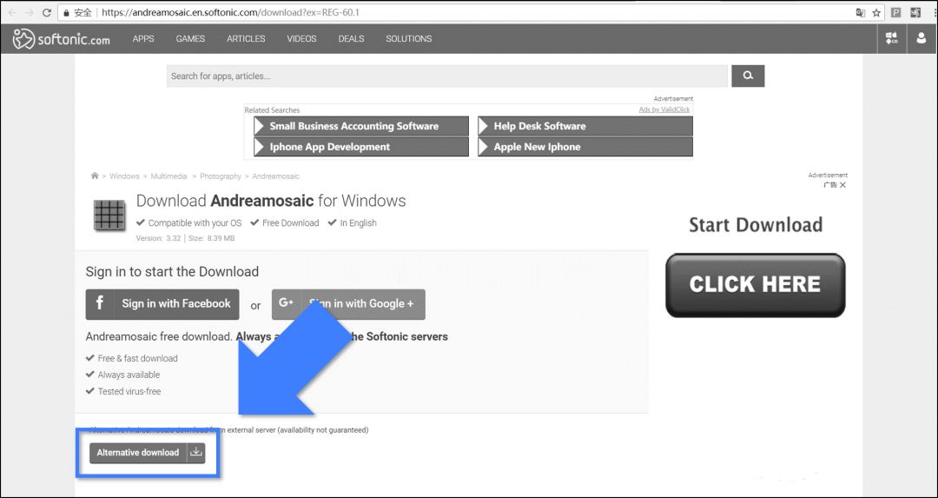Click the 'Free Download' checkmark text
Screen dimensions: 938x498
[x=290, y=222]
